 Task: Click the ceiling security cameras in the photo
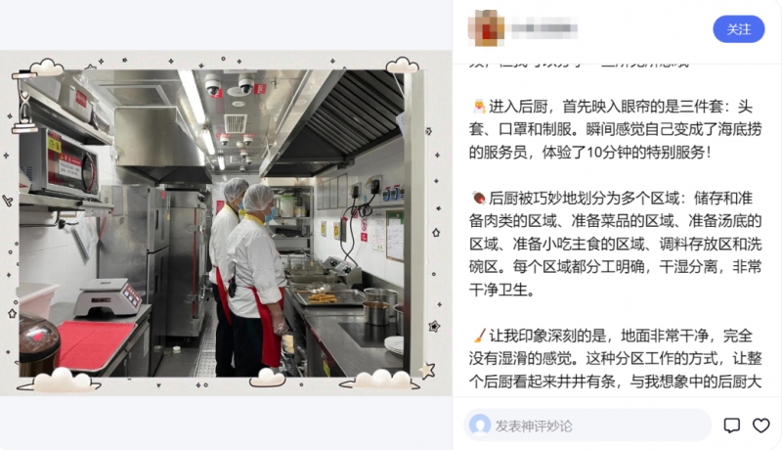coord(230,85)
